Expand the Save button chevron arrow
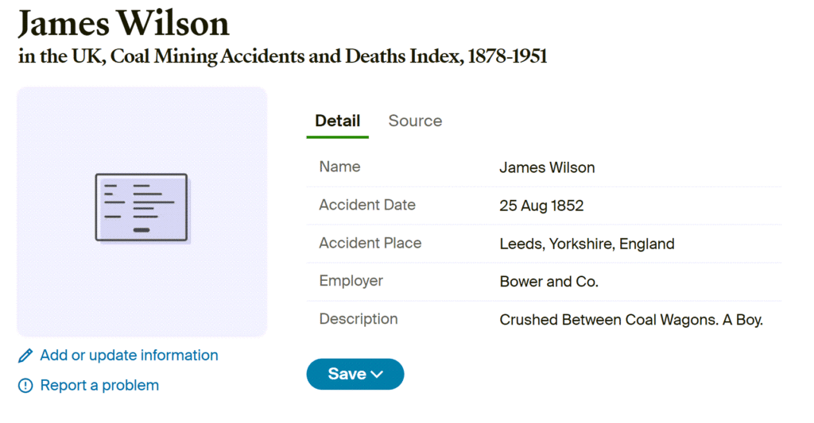This screenshot has width=814, height=423. [x=378, y=375]
